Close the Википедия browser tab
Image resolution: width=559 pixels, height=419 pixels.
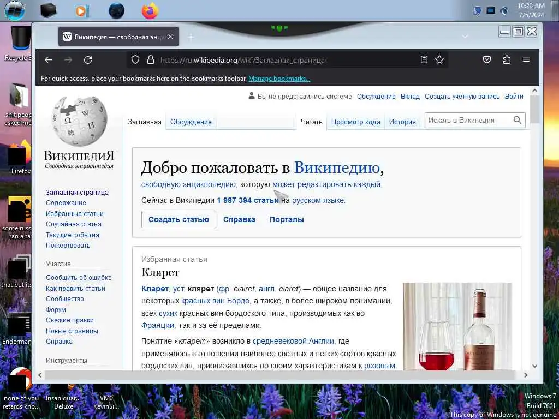[170, 37]
